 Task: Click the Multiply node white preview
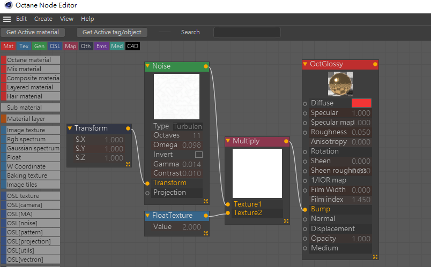click(257, 173)
